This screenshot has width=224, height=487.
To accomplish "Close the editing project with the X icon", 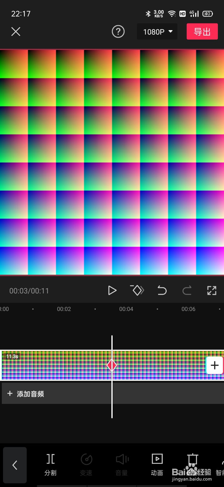I will (16, 32).
